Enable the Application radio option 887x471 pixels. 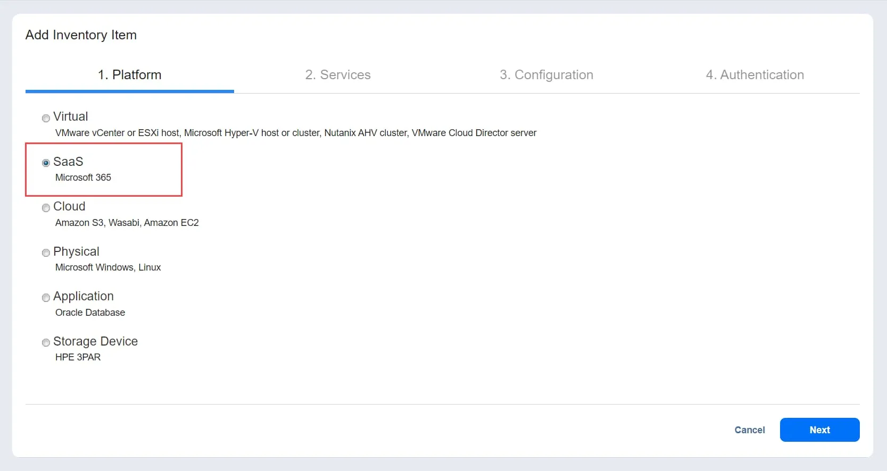(x=46, y=298)
